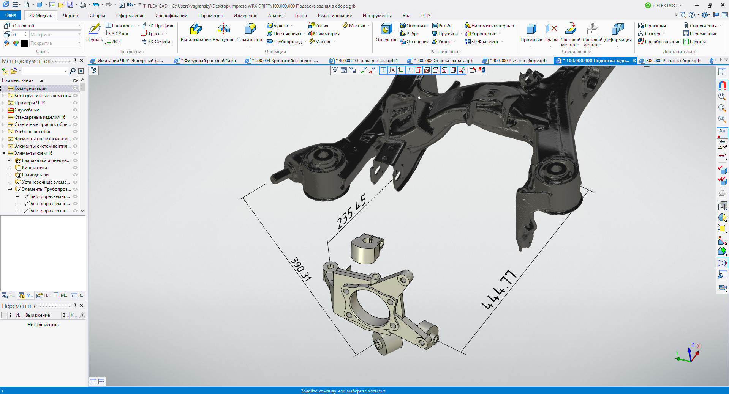Click the Размер button
Viewport: 729px width, 394px height.
click(x=649, y=33)
